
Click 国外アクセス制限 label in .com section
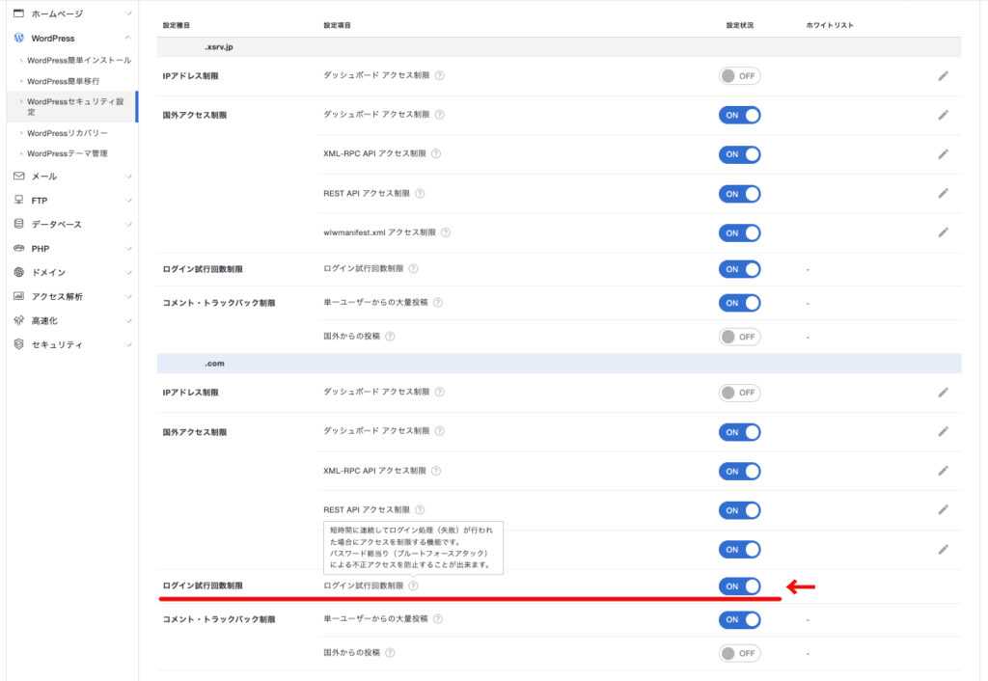point(194,432)
